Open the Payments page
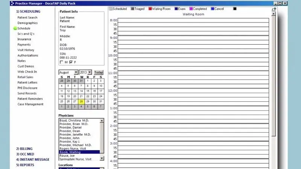Image resolution: width=301 pixels, height=169 pixels. coord(24,44)
